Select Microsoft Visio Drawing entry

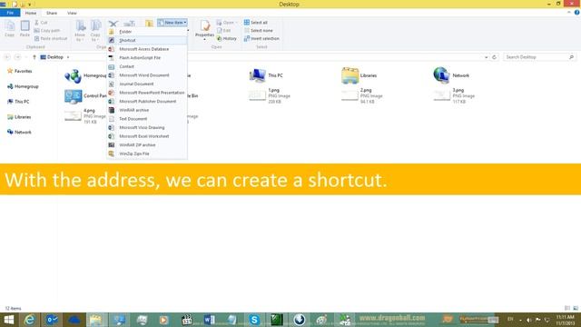147,127
